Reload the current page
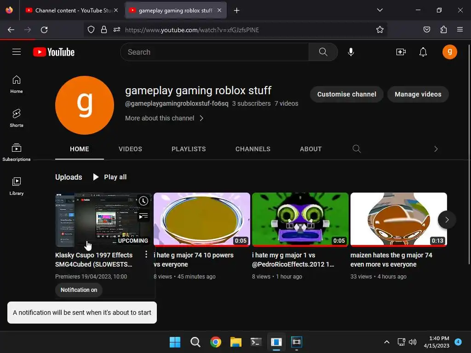 pyautogui.click(x=44, y=30)
